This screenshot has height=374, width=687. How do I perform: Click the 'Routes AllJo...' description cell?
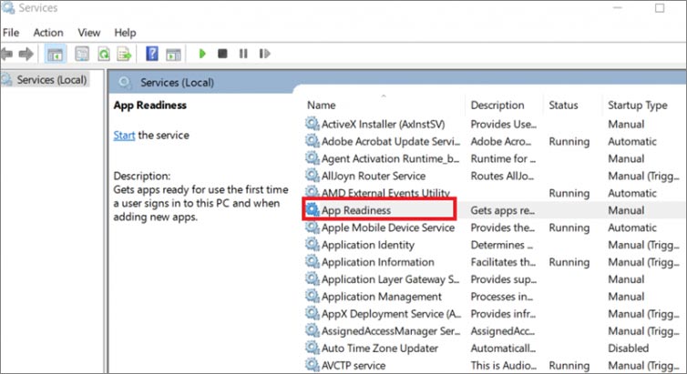[502, 176]
